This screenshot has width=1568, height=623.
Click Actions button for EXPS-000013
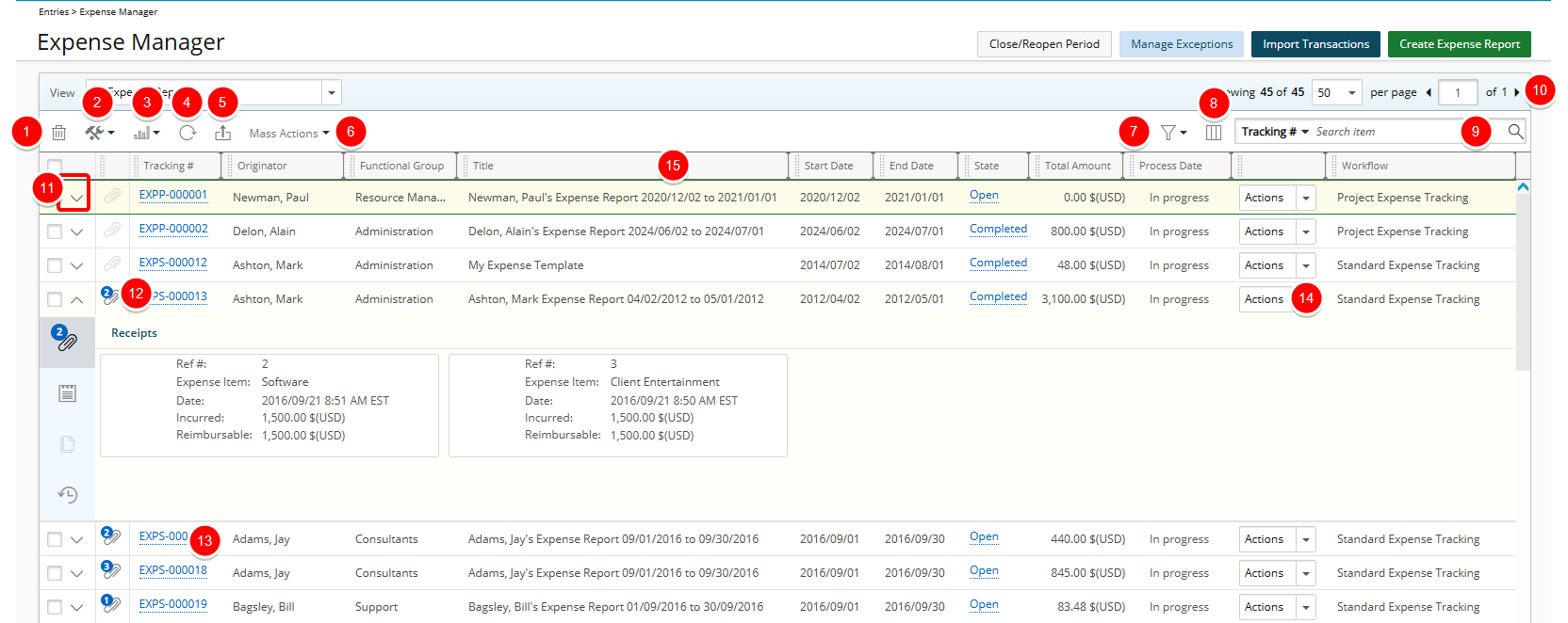[1266, 299]
